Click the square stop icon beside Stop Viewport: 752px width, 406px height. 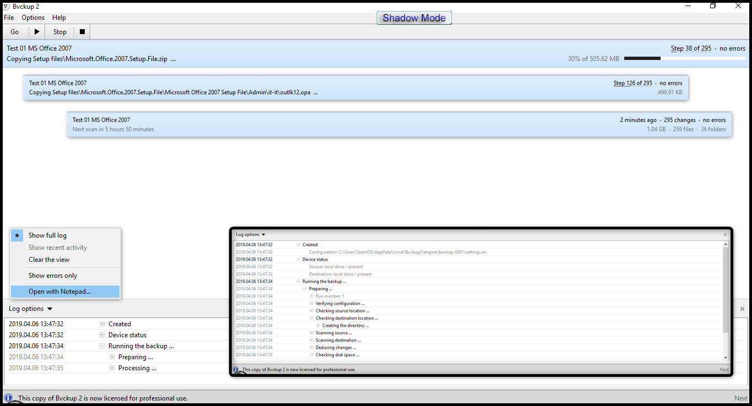coord(82,32)
